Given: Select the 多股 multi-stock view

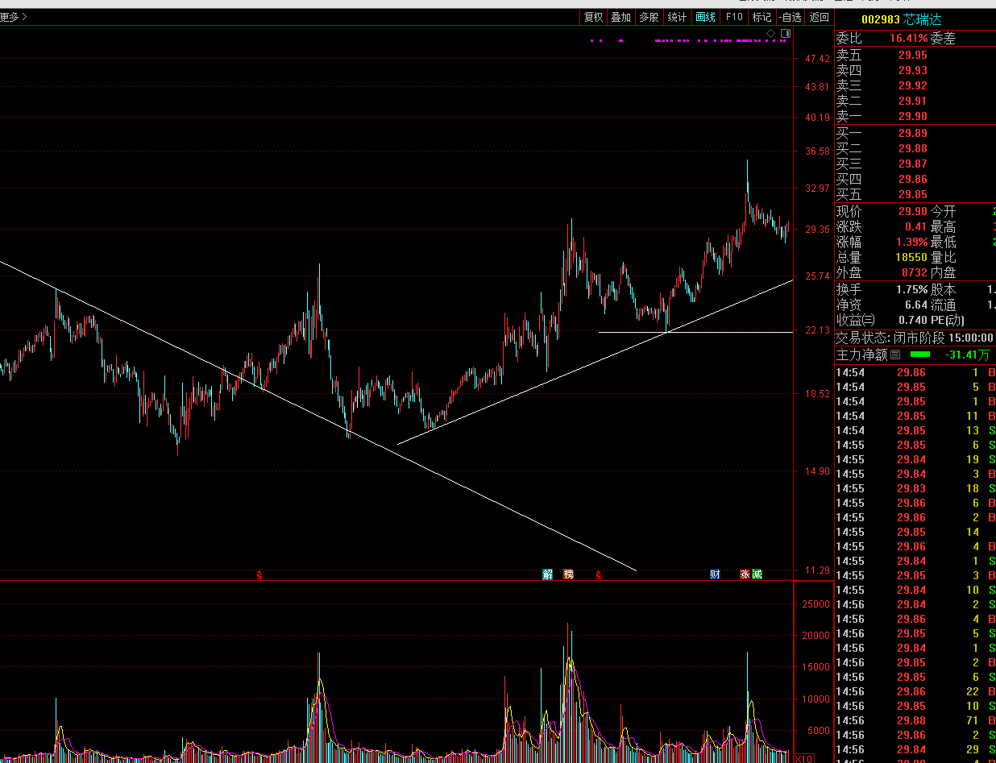Looking at the screenshot, I should pos(649,17).
